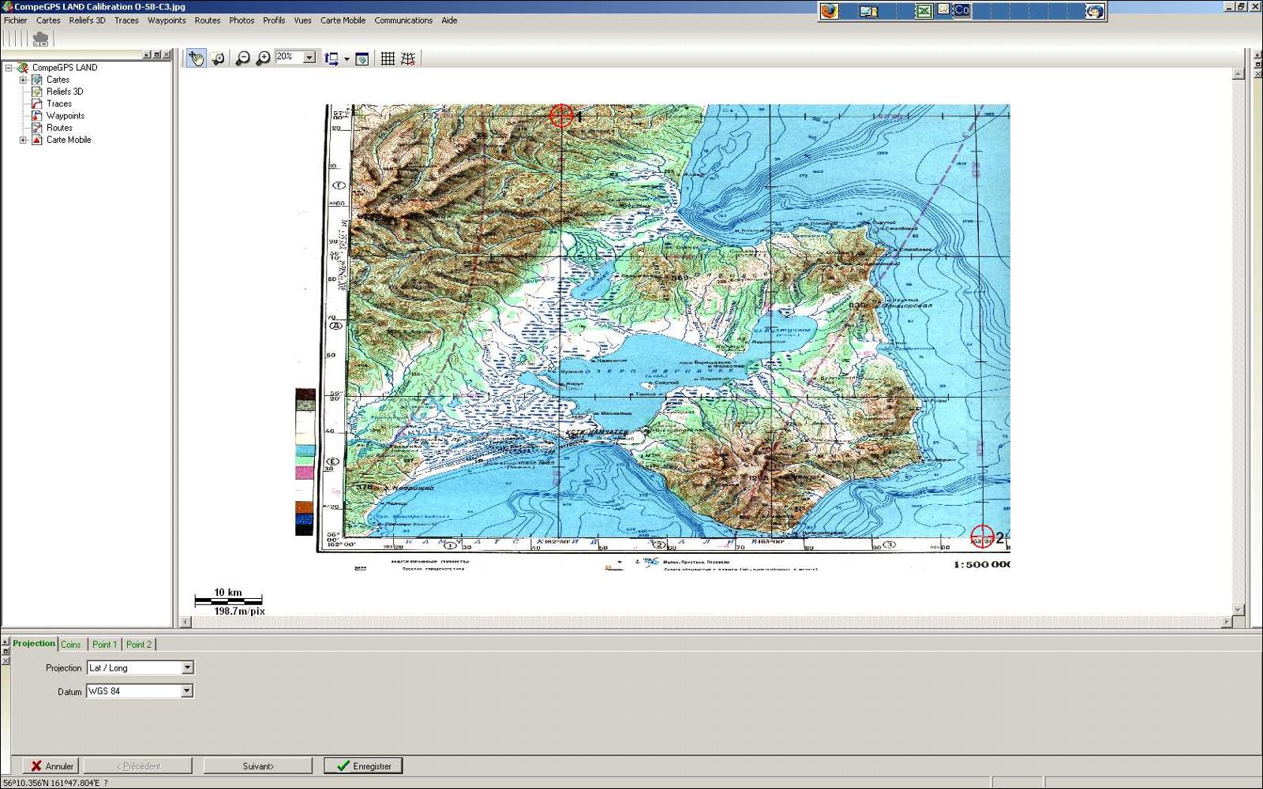Click the zoom out magnifier
The height and width of the screenshot is (789, 1263).
242,58
